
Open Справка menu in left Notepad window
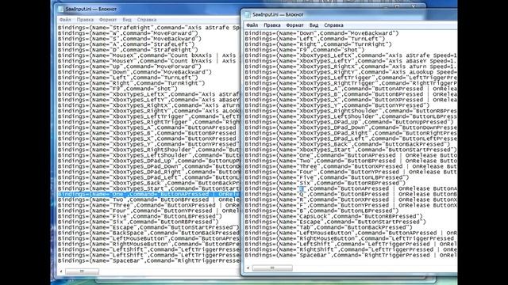click(x=147, y=20)
